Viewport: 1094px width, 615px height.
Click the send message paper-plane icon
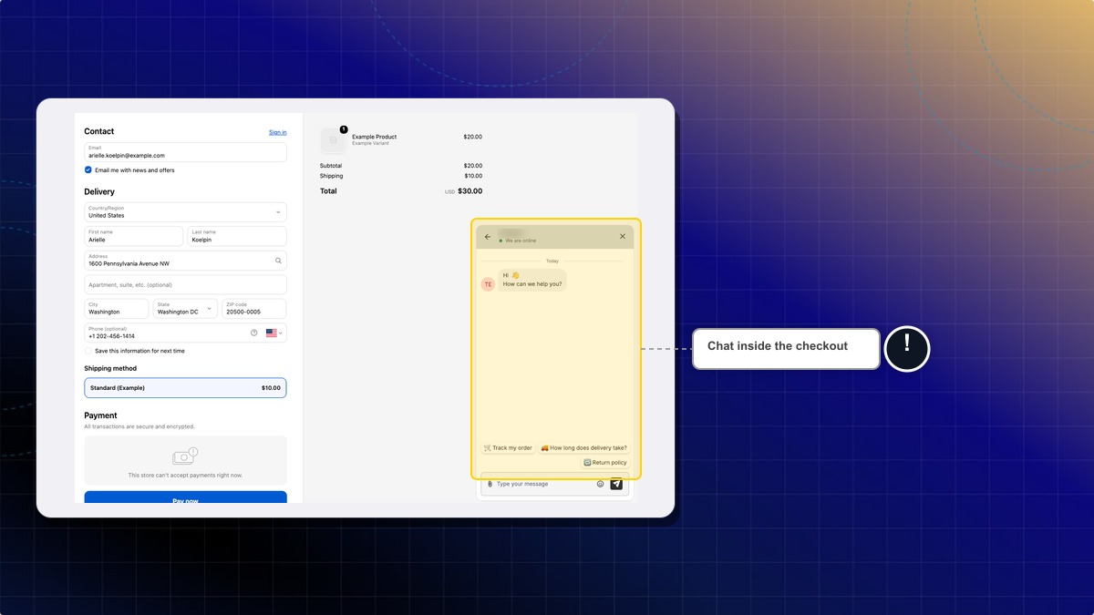click(x=616, y=484)
